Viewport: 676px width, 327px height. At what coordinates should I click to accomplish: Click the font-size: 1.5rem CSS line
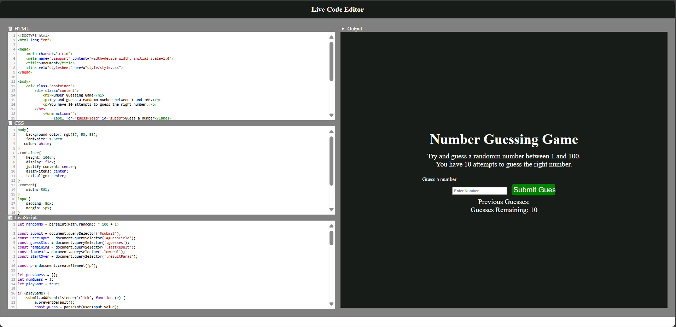pos(45,139)
